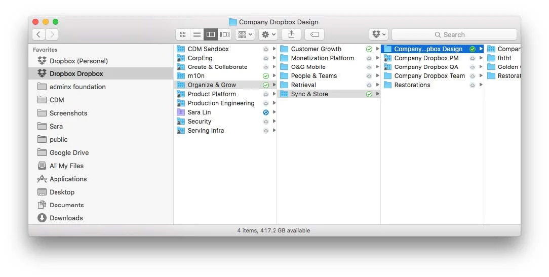
Task: Open Google Drive in the sidebar
Action: tap(101, 153)
